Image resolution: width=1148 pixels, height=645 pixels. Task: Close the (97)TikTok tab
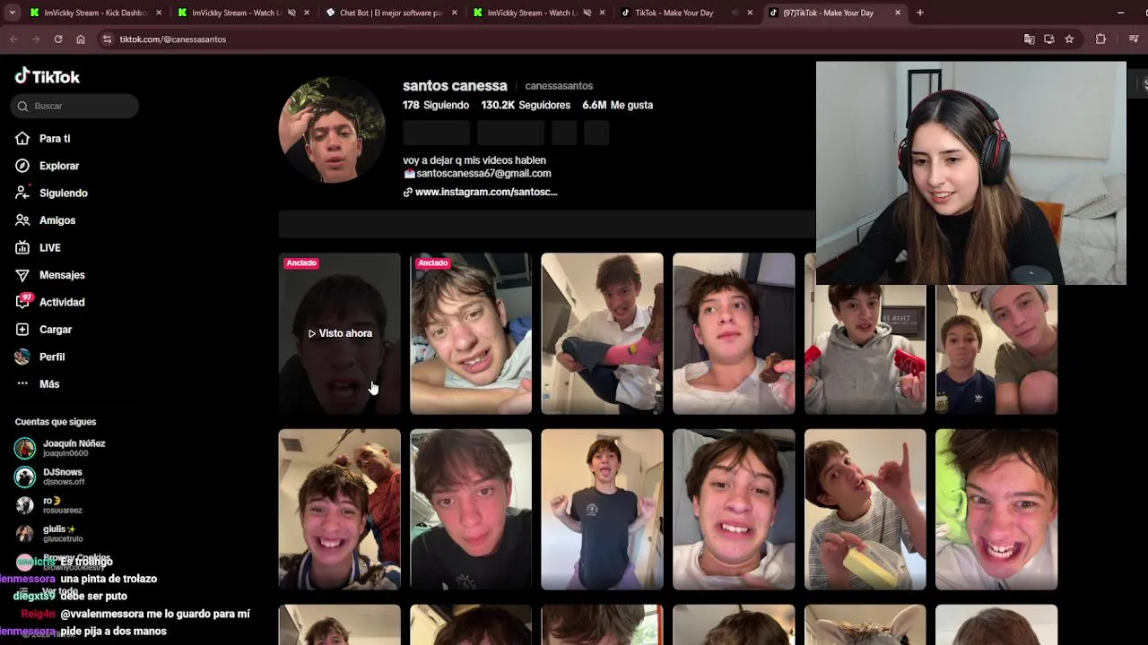[898, 13]
